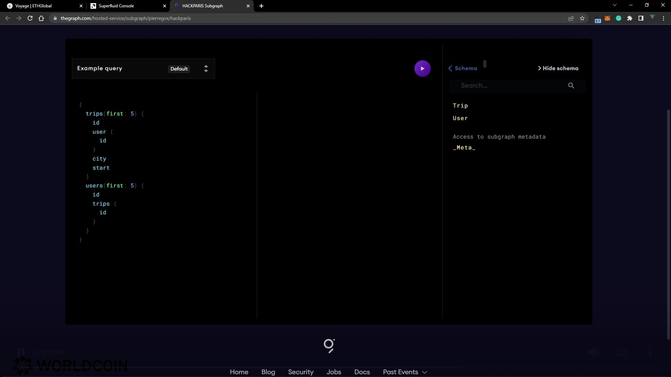
Task: Go back to Schema in the sidebar
Action: tap(462, 68)
